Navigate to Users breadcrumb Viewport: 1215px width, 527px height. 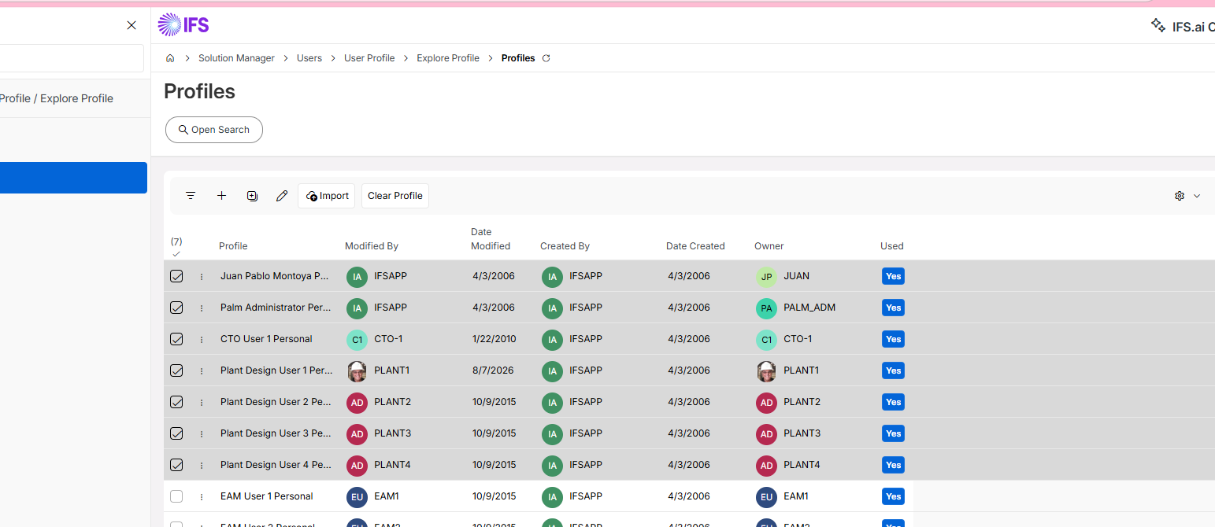[309, 58]
